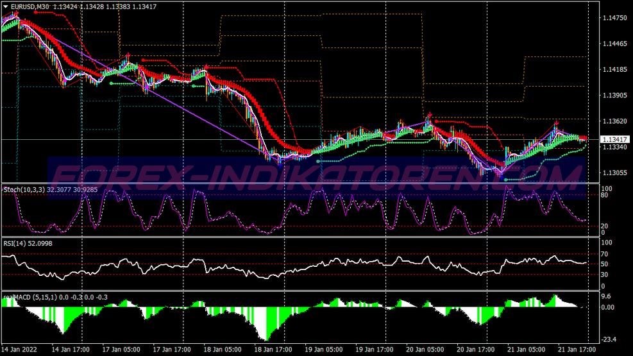Click the 14 Jan 2022 date label
This screenshot has width=633, height=356.
pyautogui.click(x=19, y=350)
